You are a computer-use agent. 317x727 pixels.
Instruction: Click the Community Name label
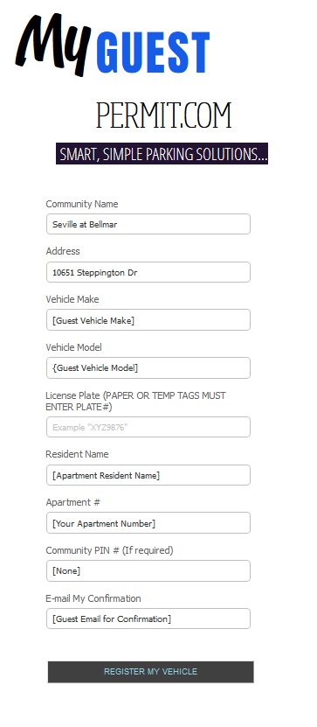pos(82,204)
